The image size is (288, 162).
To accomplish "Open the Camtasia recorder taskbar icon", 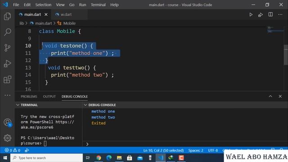I will [x=181, y=158].
